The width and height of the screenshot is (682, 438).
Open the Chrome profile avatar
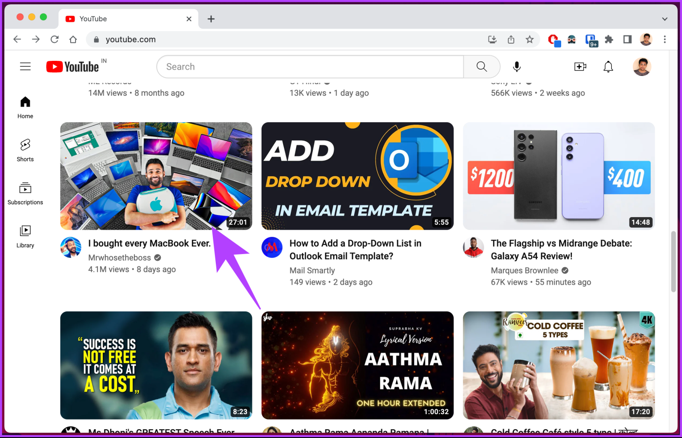(646, 39)
